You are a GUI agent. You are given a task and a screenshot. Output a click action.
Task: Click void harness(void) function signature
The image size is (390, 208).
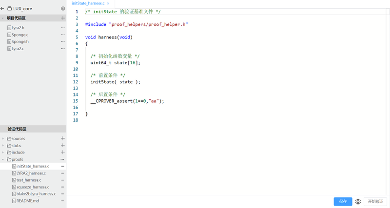pos(109,37)
